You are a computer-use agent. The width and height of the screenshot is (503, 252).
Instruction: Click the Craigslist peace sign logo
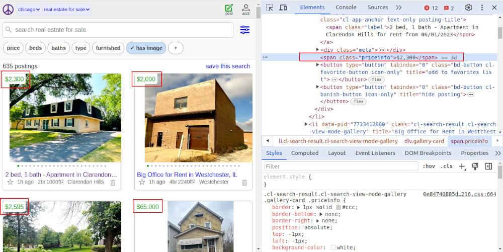[8, 9]
